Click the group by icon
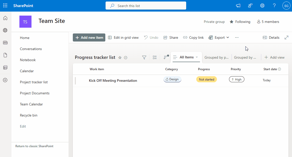 coord(155,57)
